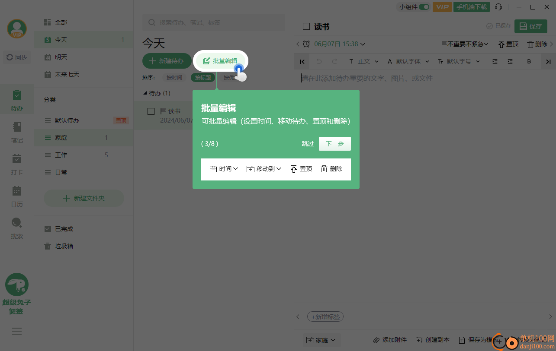This screenshot has width=556, height=351.
Task: Click the 超级兔子便签 rabbit logo
Action: (17, 294)
